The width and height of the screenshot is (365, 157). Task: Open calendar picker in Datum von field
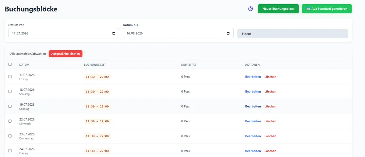tap(114, 33)
